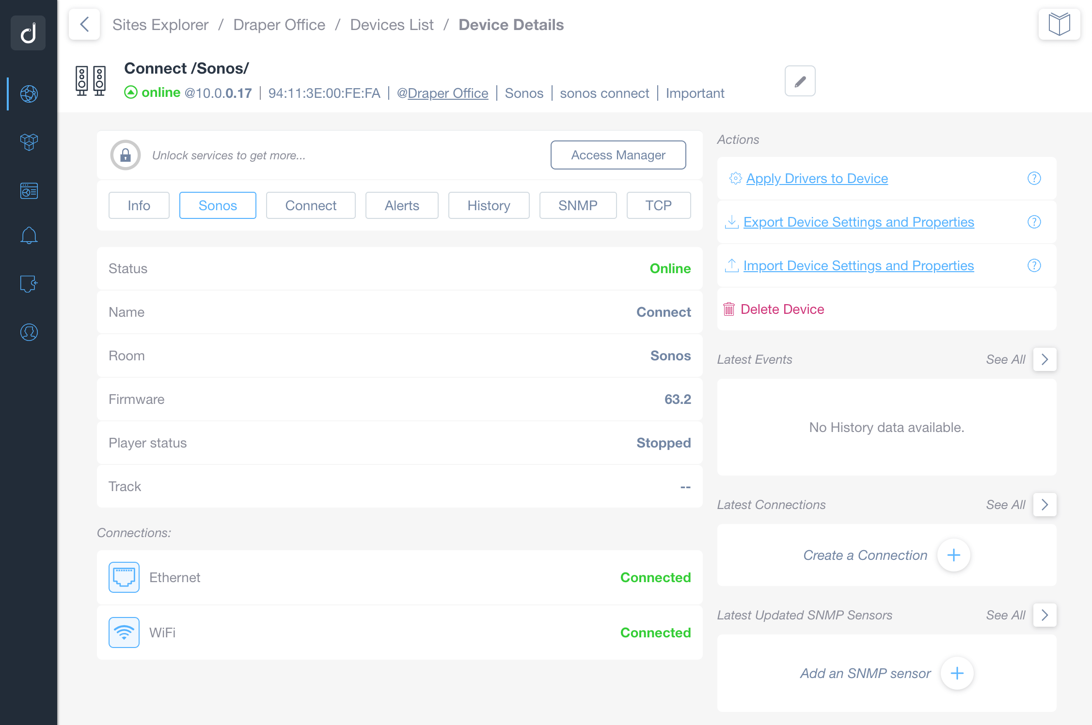Click the WiFi connection icon

(x=124, y=632)
